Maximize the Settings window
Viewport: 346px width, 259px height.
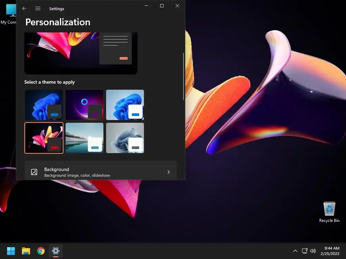pos(162,6)
